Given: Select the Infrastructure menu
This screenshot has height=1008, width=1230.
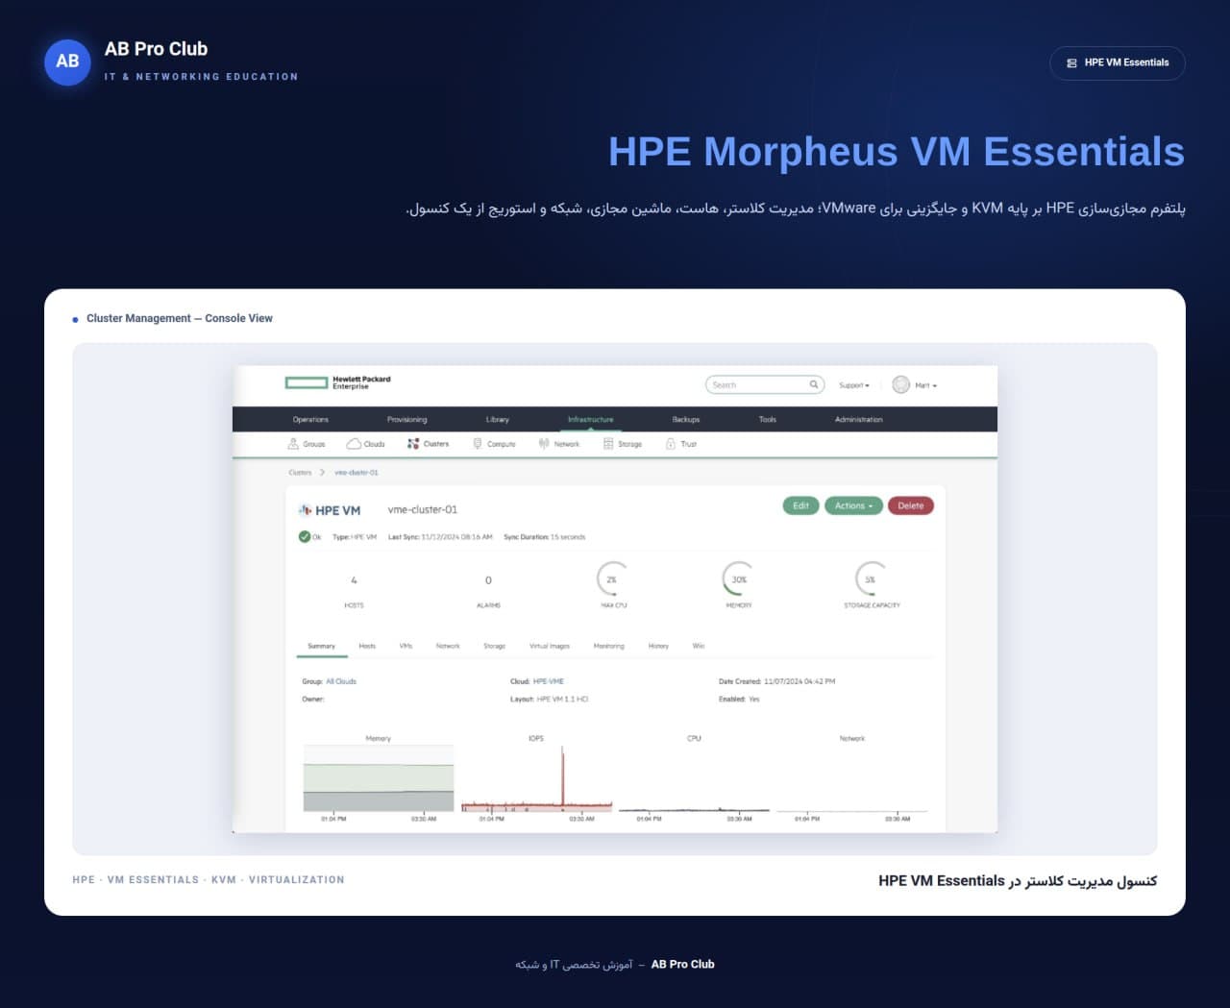Looking at the screenshot, I should [x=590, y=420].
